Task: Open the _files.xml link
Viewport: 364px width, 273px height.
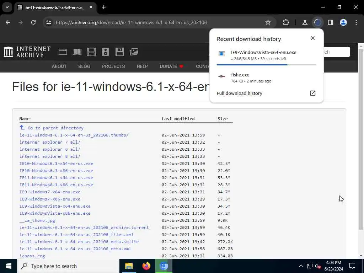Action: point(77,235)
